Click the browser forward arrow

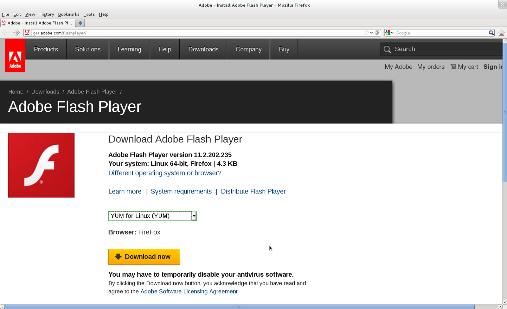(16, 33)
